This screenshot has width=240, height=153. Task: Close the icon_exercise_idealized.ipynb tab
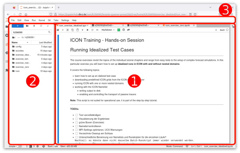[x=88, y=26]
